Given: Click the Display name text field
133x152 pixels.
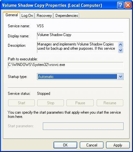Looking at the screenshot, I should [80, 36].
